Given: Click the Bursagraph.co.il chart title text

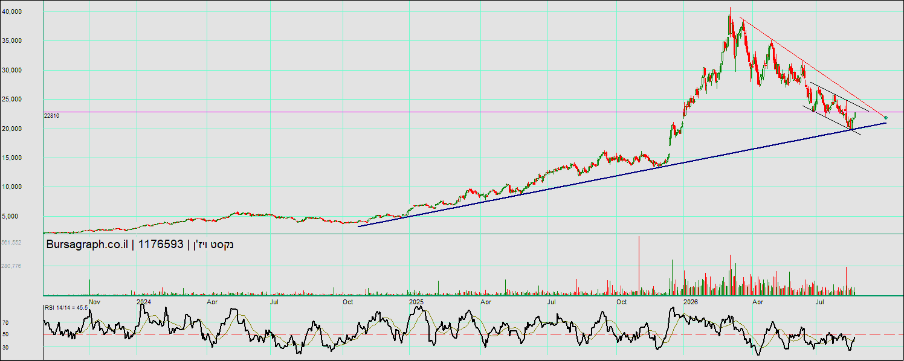Looking at the screenshot, I should point(140,244).
